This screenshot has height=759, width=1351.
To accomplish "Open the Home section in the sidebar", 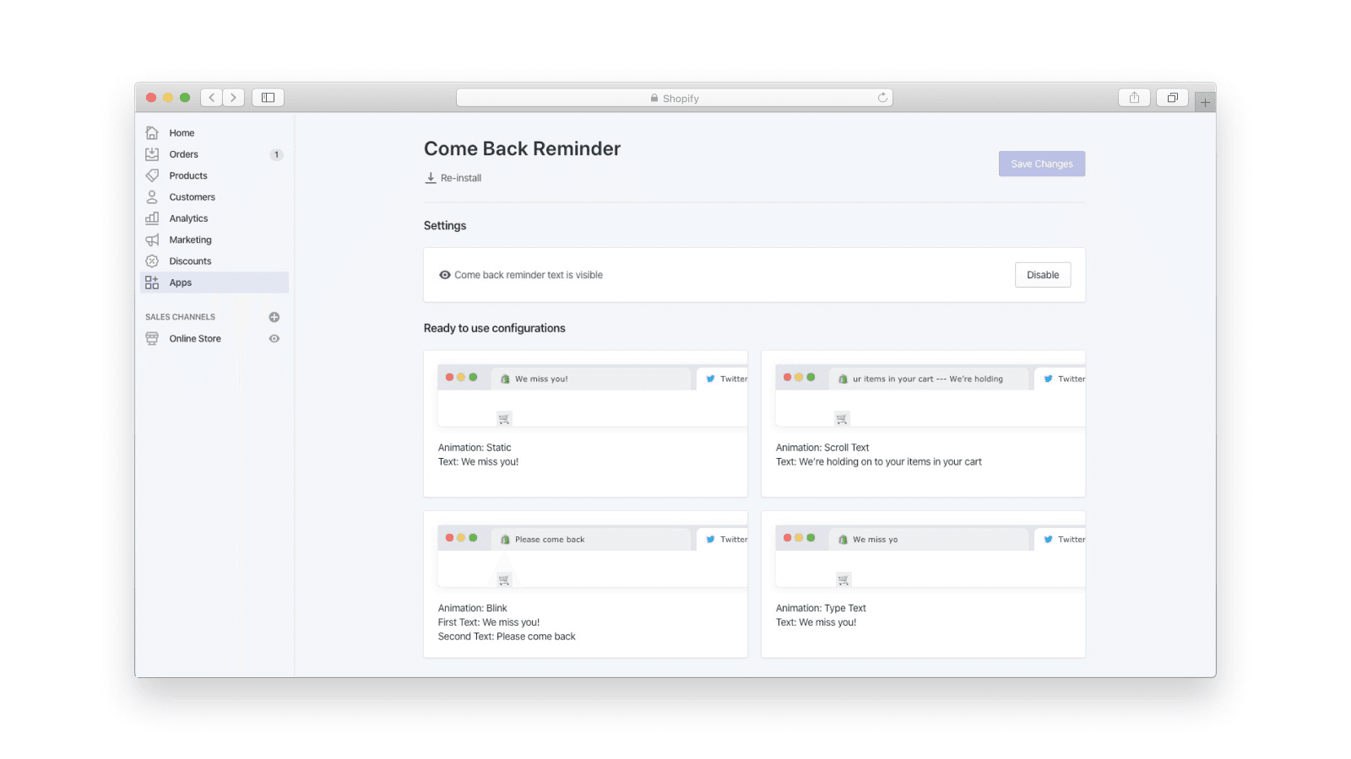I will tap(181, 132).
